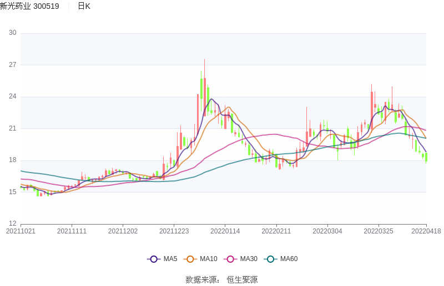Viewport: 444px width, 286px height.
Task: Disable the MA60 line via its label
Action: pos(289,259)
